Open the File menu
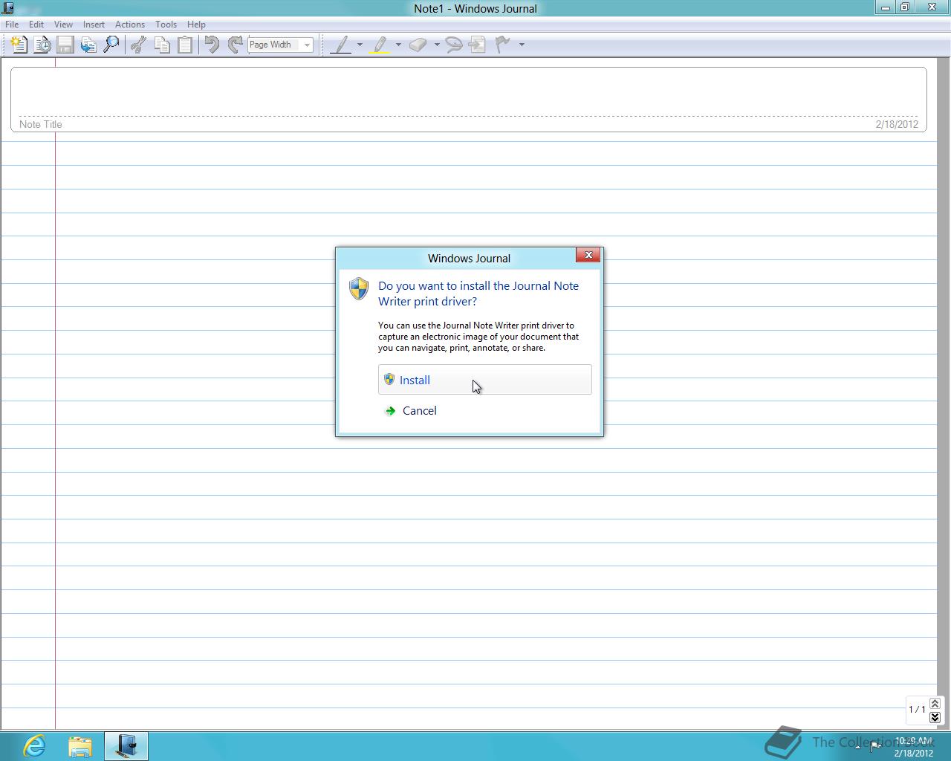The width and height of the screenshot is (951, 761). click(x=12, y=25)
